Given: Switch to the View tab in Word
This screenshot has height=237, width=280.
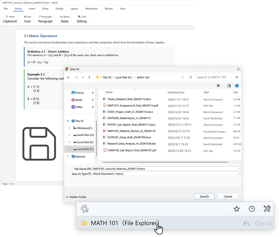Looking at the screenshot, I should 122,8.
